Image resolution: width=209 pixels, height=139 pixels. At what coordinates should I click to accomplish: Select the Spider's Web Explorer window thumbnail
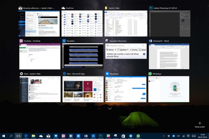(x=126, y=23)
